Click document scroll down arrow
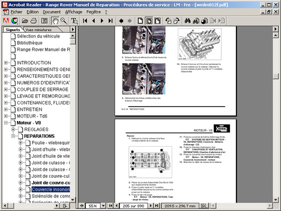Screen dimensions: 281x211 [276, 200]
